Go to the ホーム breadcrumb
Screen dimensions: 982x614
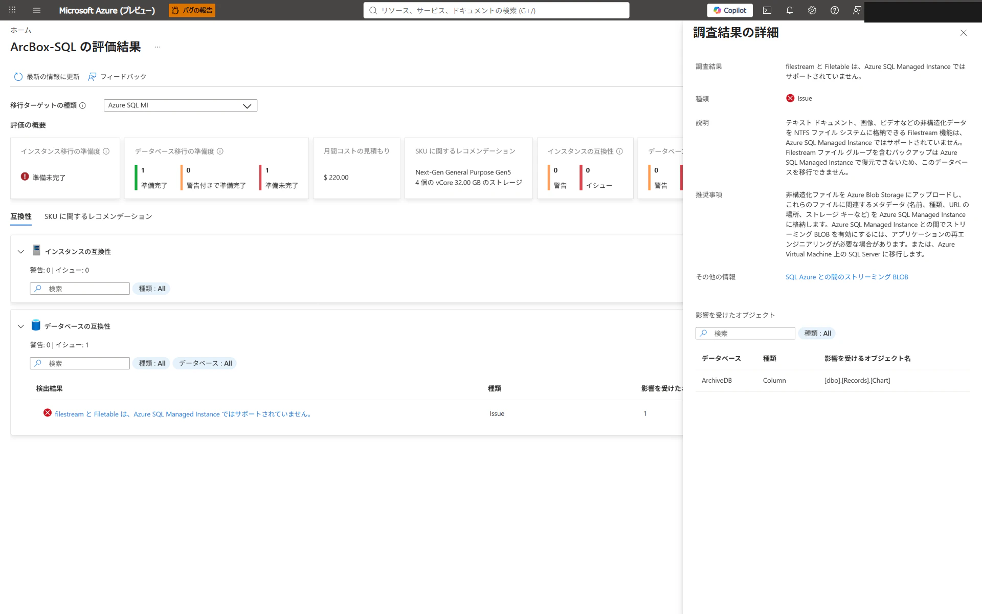[21, 30]
